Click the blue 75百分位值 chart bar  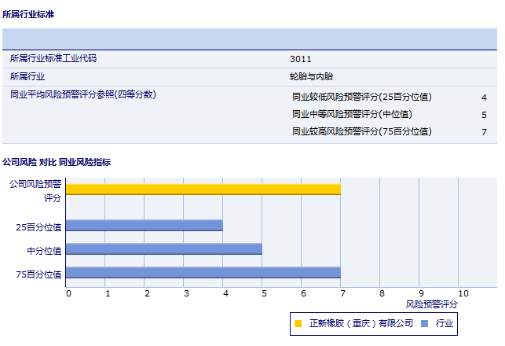(x=203, y=273)
